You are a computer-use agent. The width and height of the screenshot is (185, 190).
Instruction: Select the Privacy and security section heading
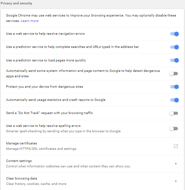[x=16, y=3]
